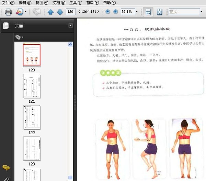206x181 pixels.
Task: Open the 文档(D) menu
Action: point(59,3)
